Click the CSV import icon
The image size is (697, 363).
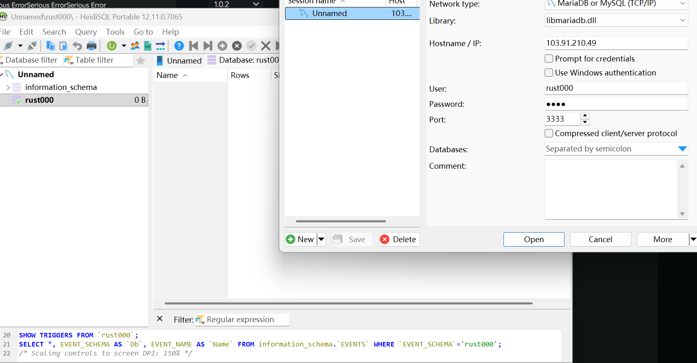148,46
